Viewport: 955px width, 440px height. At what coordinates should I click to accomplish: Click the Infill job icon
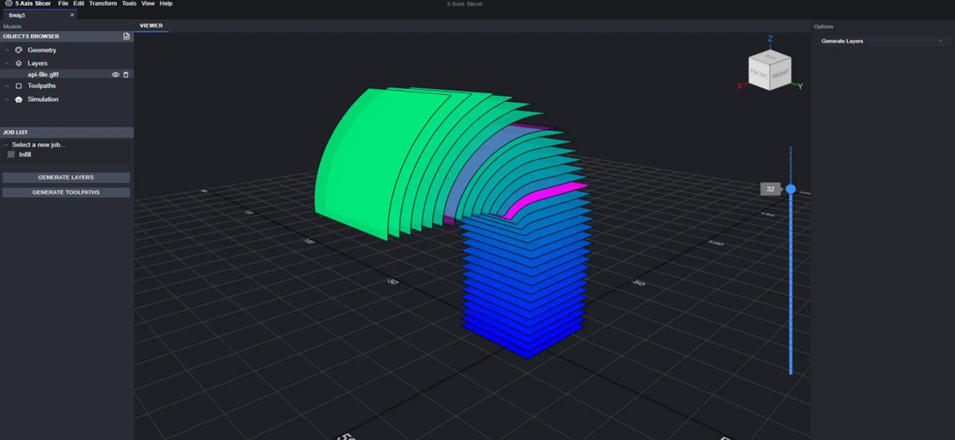11,154
